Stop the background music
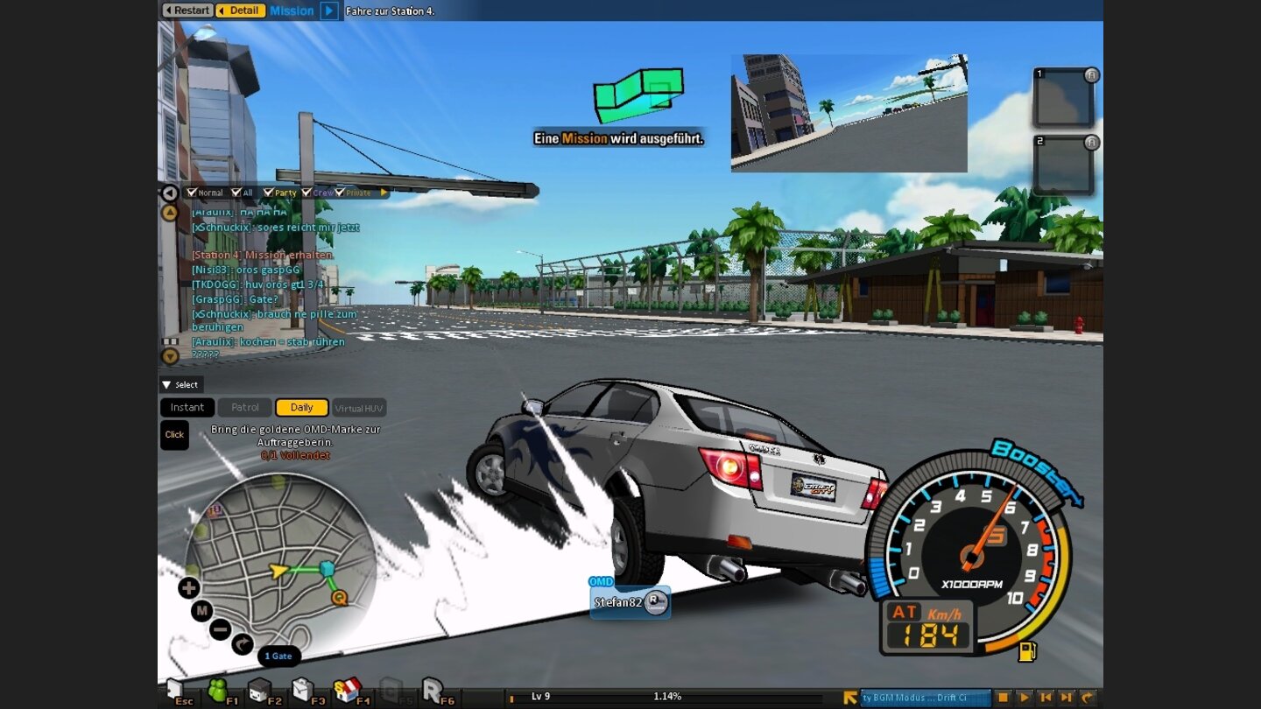Viewport: 1261px width, 709px height. click(1004, 698)
